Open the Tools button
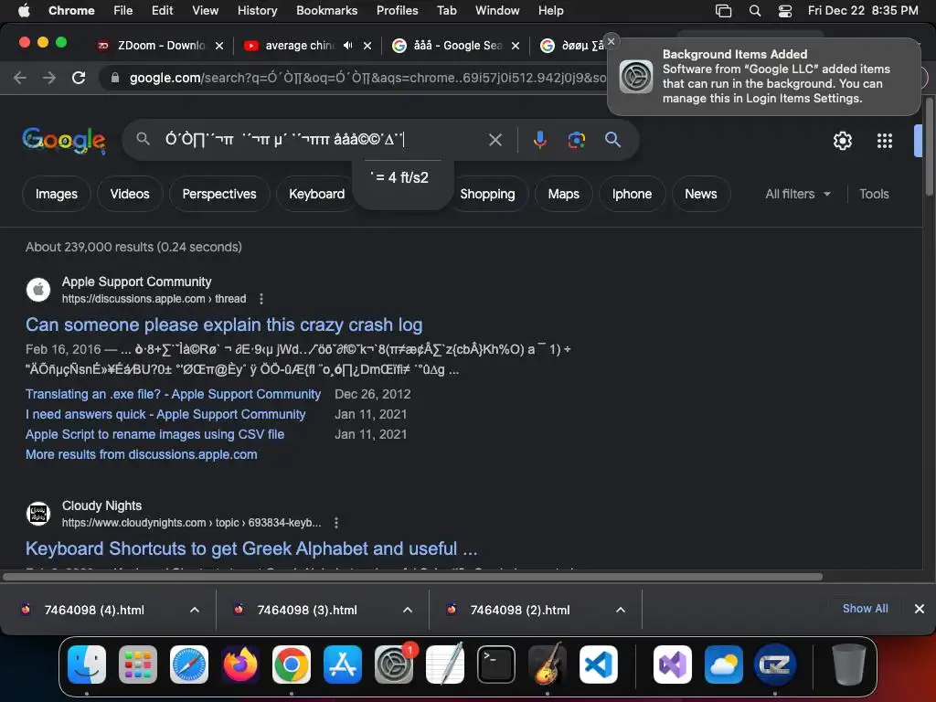936x702 pixels. 874,194
